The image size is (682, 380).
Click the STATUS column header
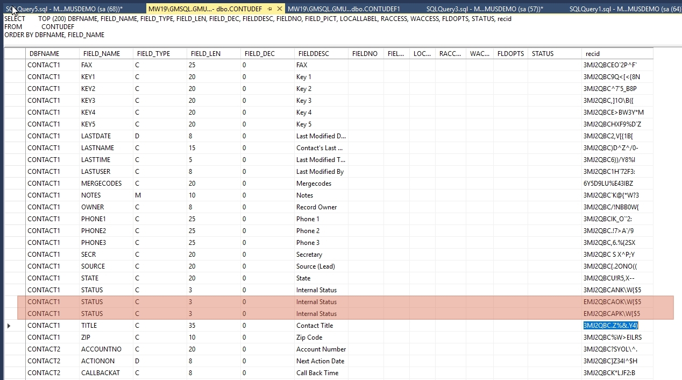[x=542, y=53]
